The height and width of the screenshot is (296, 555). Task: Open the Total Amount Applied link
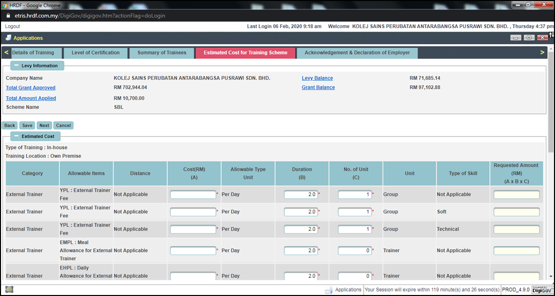31,98
